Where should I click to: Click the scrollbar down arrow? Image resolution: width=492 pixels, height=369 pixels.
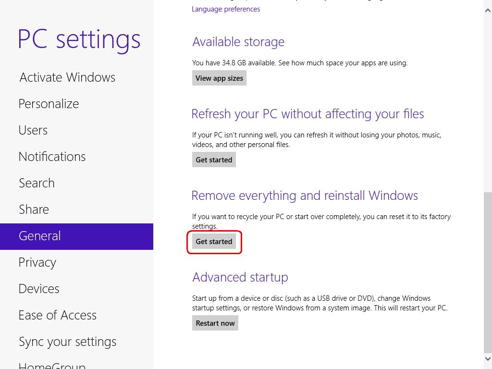(488, 359)
